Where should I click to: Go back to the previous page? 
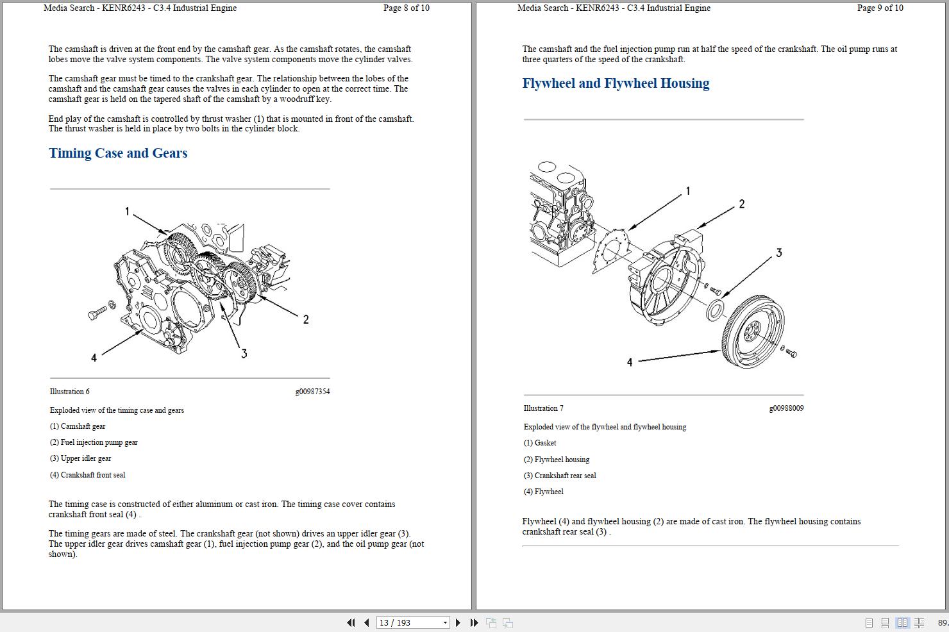[x=366, y=622]
